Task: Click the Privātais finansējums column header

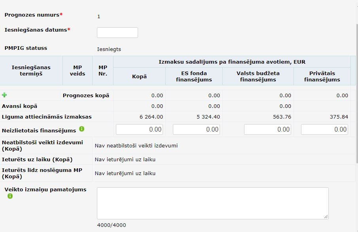Action: point(322,76)
